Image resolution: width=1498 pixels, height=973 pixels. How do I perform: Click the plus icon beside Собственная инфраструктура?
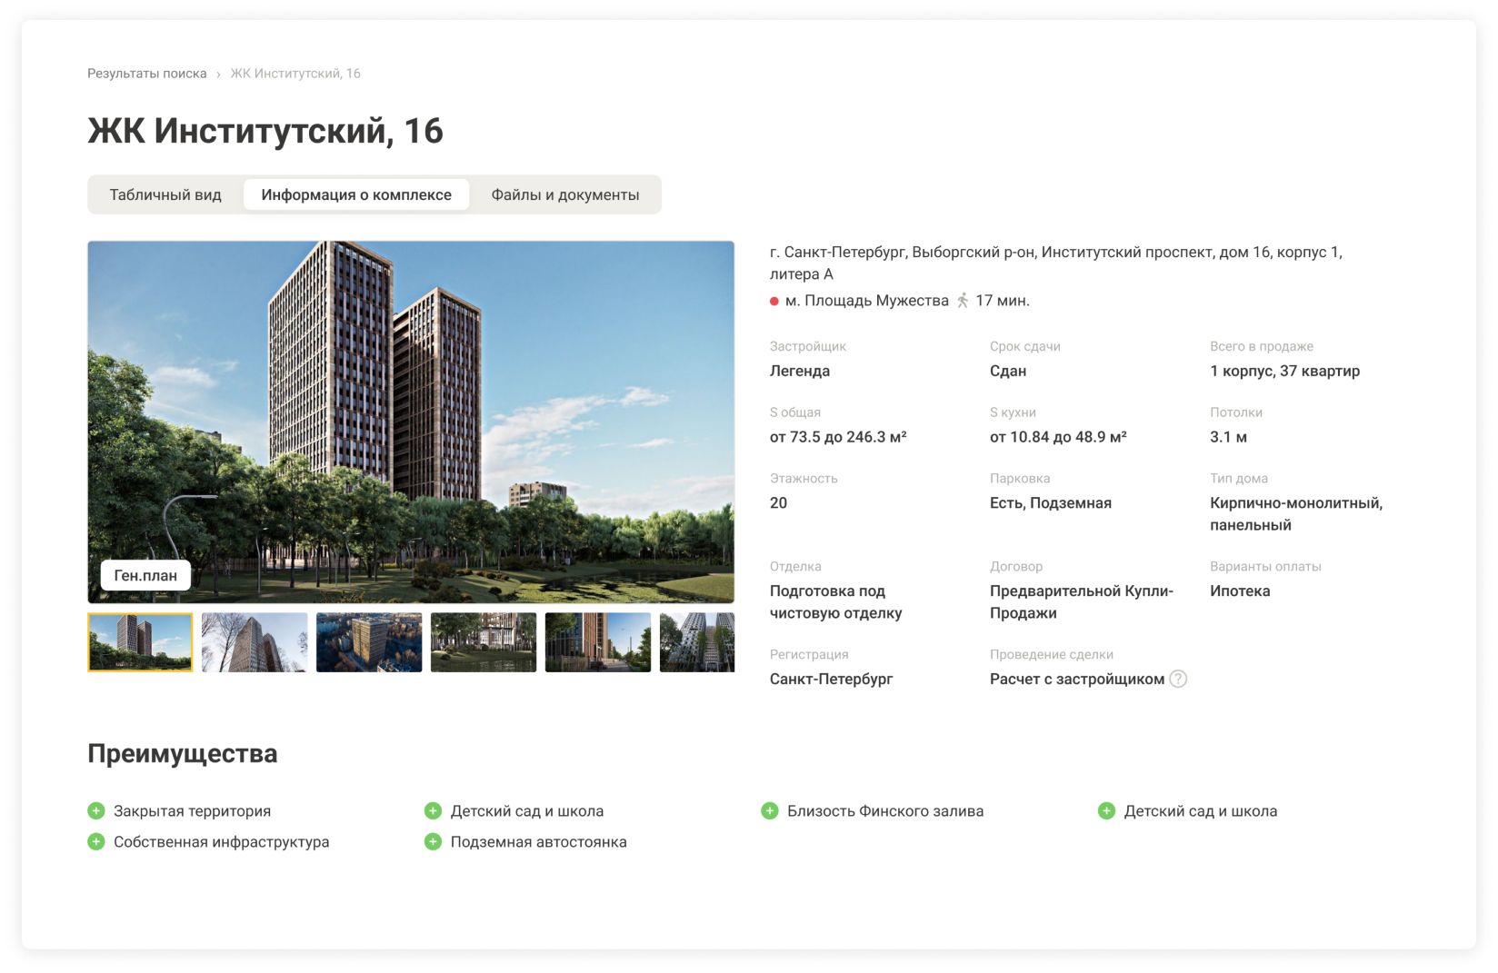pyautogui.click(x=96, y=841)
